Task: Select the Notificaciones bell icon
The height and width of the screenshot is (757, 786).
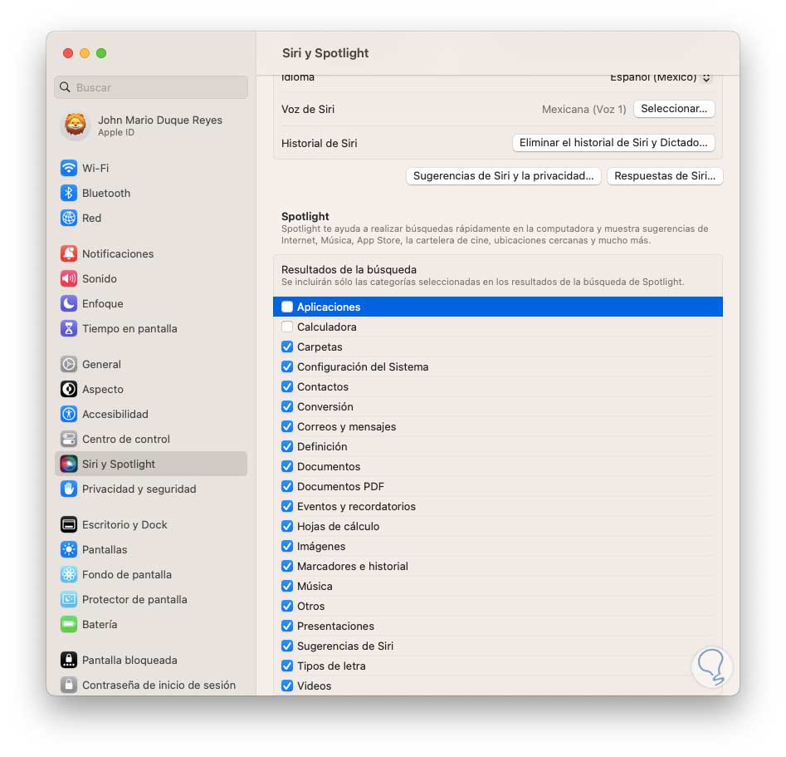Action: 69,253
